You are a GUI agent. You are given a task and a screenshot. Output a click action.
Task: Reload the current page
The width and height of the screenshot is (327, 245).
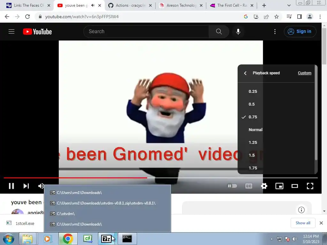(27, 17)
